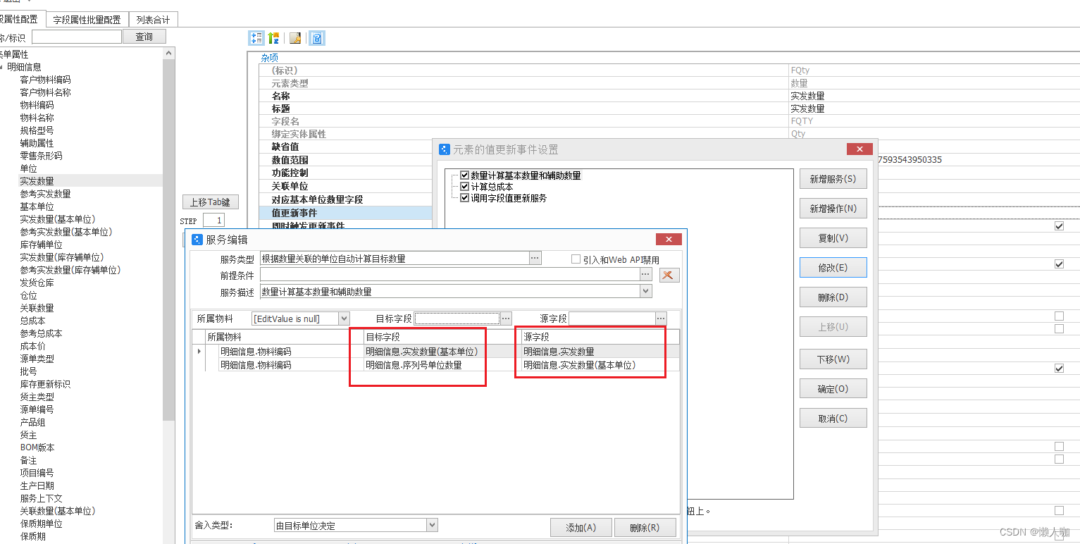Click the 上移Tab键 button
The height and width of the screenshot is (544, 1080).
point(211,202)
